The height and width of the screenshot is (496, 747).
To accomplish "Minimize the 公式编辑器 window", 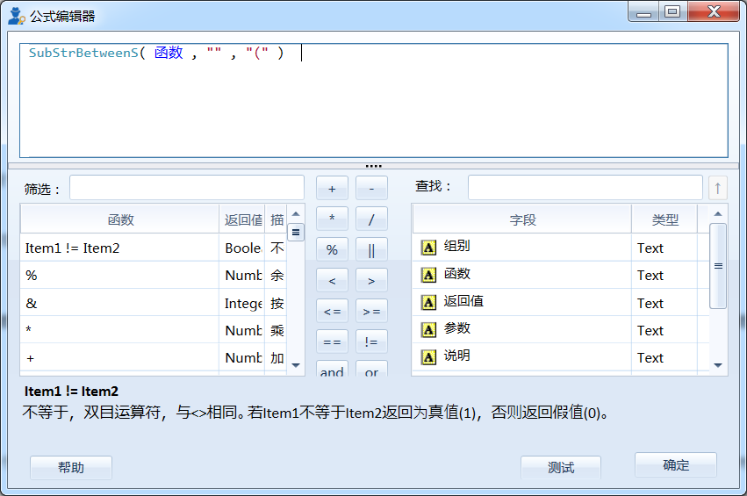I will 643,12.
